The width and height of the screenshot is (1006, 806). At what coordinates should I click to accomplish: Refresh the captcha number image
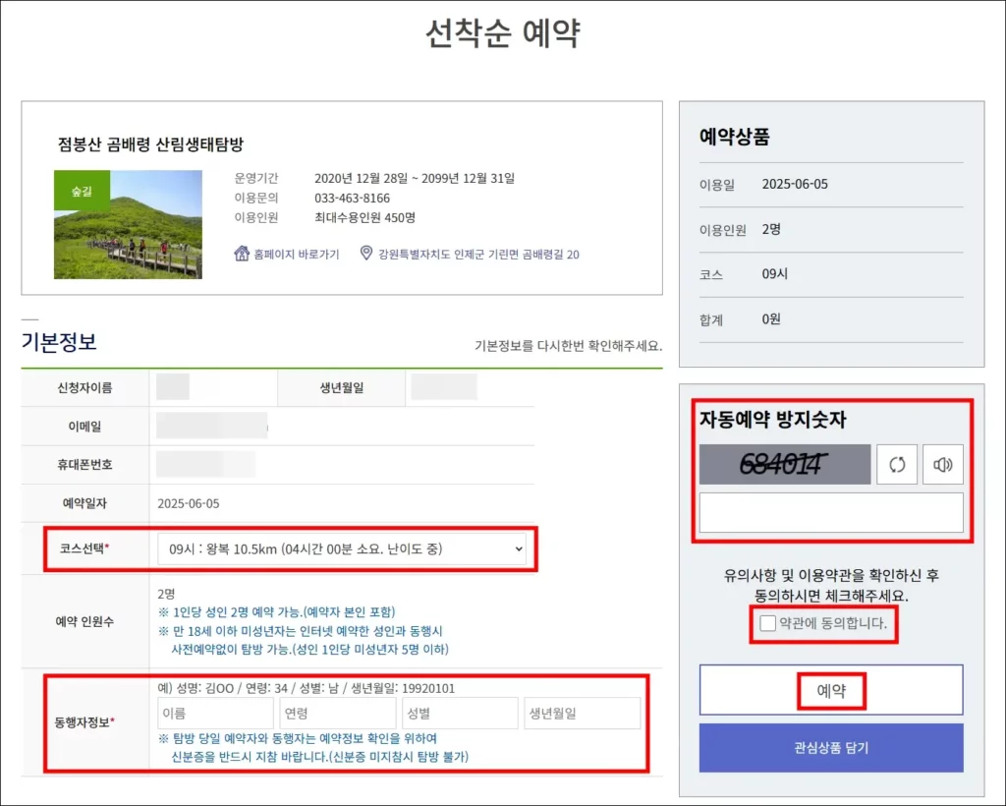(x=896, y=464)
